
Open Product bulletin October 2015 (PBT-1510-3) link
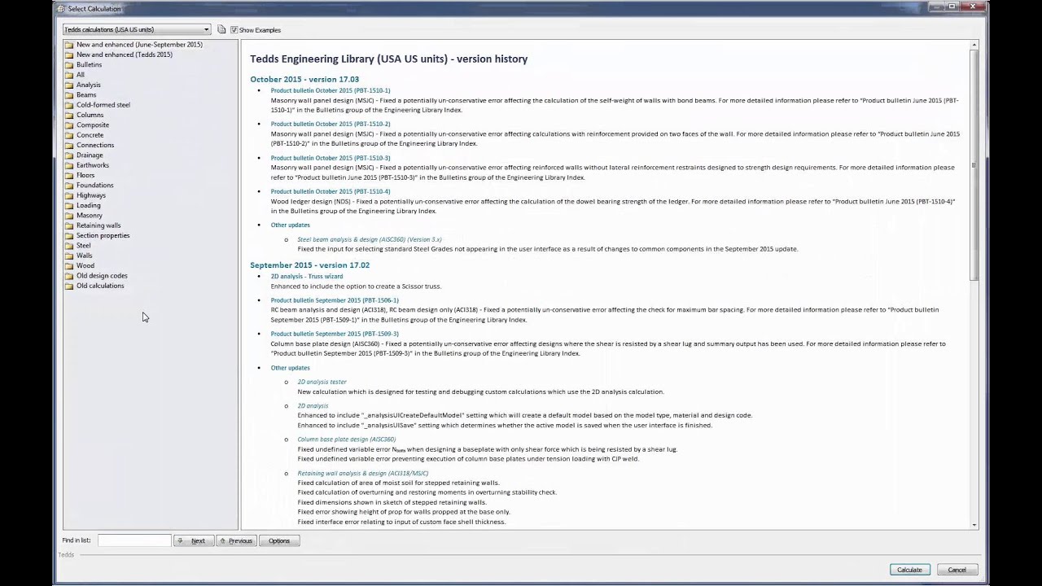[331, 158]
